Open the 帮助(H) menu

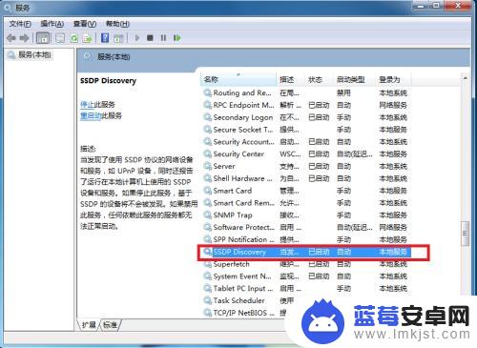pyautogui.click(x=117, y=24)
